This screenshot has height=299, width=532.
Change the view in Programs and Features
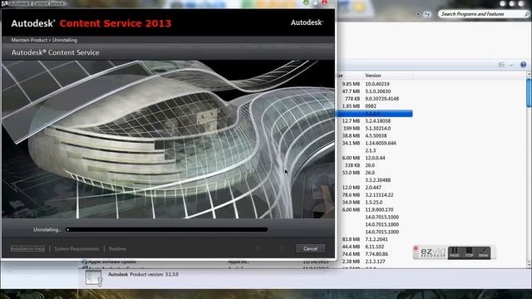click(501, 65)
